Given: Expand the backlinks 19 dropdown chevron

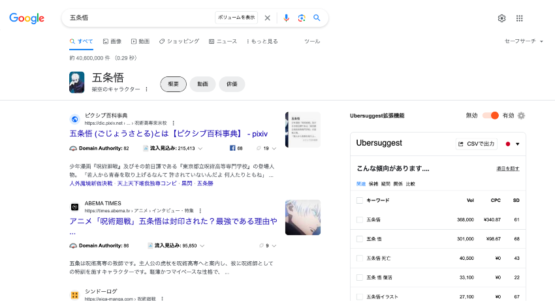Looking at the screenshot, I should point(274,148).
